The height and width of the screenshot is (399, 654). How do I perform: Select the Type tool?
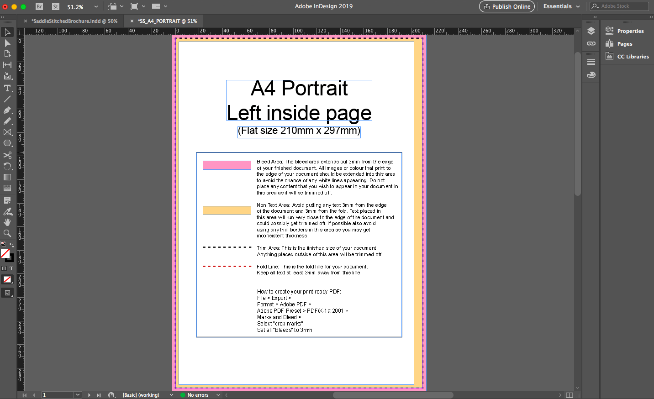(7, 88)
